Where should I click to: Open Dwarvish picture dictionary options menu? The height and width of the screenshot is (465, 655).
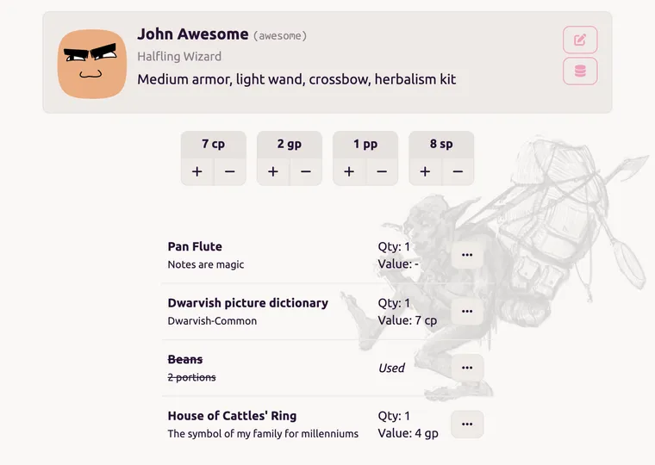[x=467, y=311]
